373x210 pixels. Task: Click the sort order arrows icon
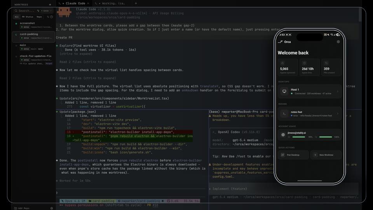(x=48, y=17)
